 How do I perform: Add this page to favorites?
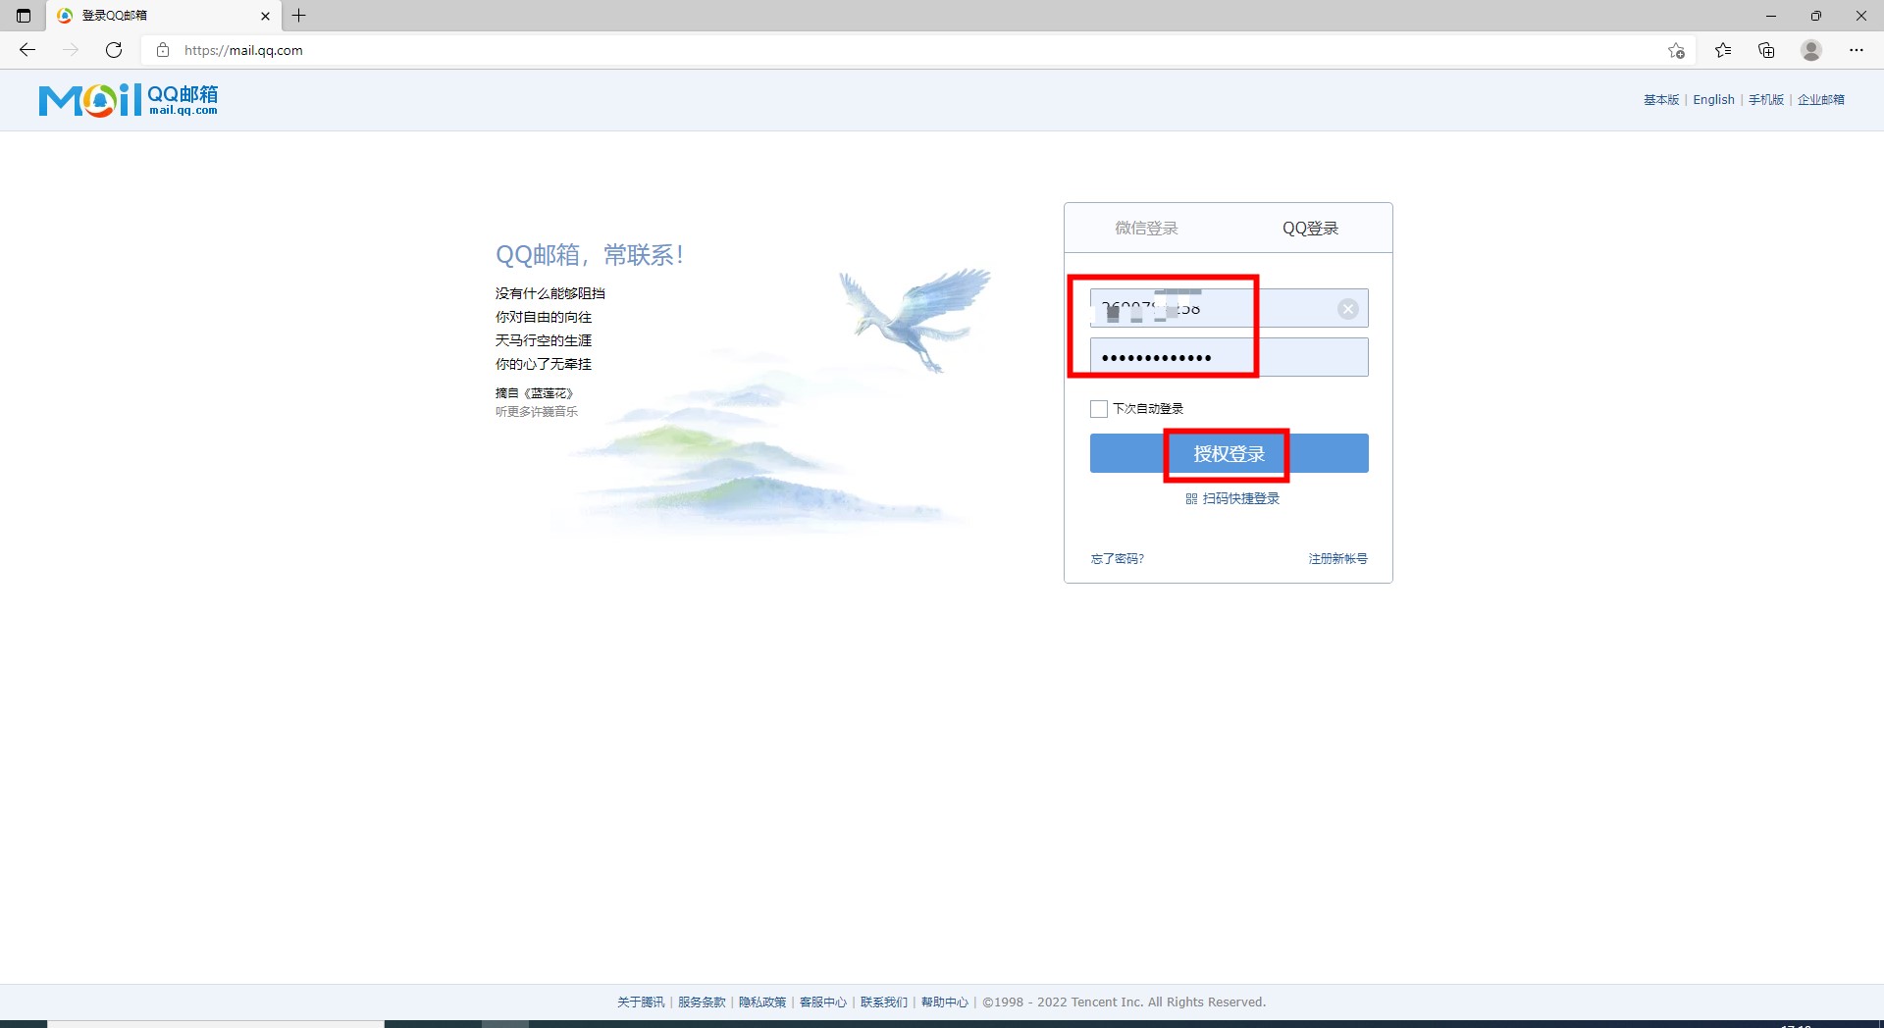click(x=1676, y=50)
